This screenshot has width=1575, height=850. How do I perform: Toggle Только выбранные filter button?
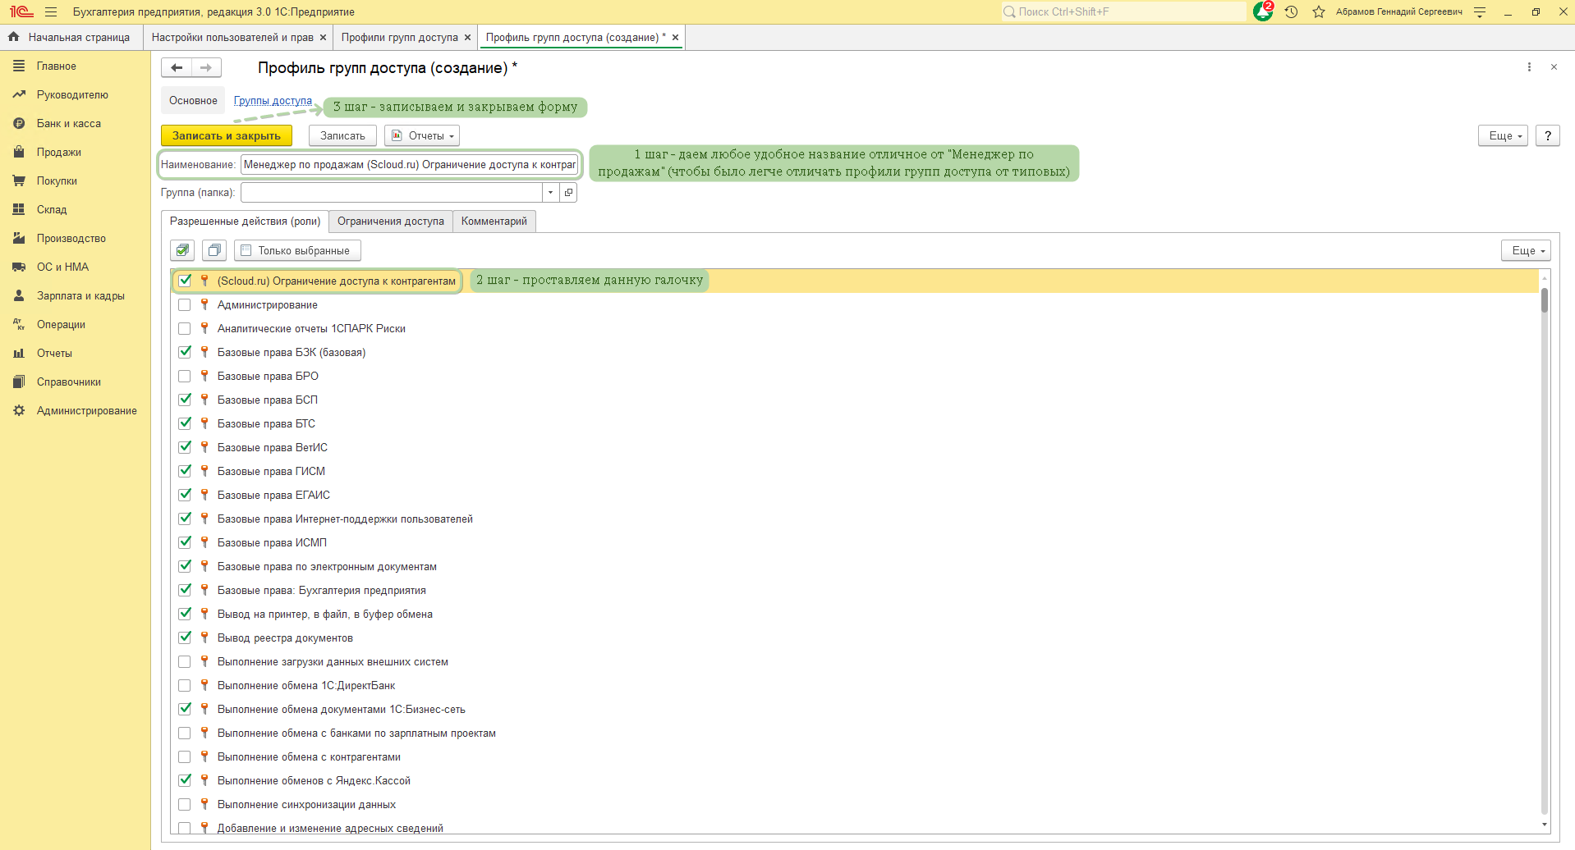click(x=297, y=250)
